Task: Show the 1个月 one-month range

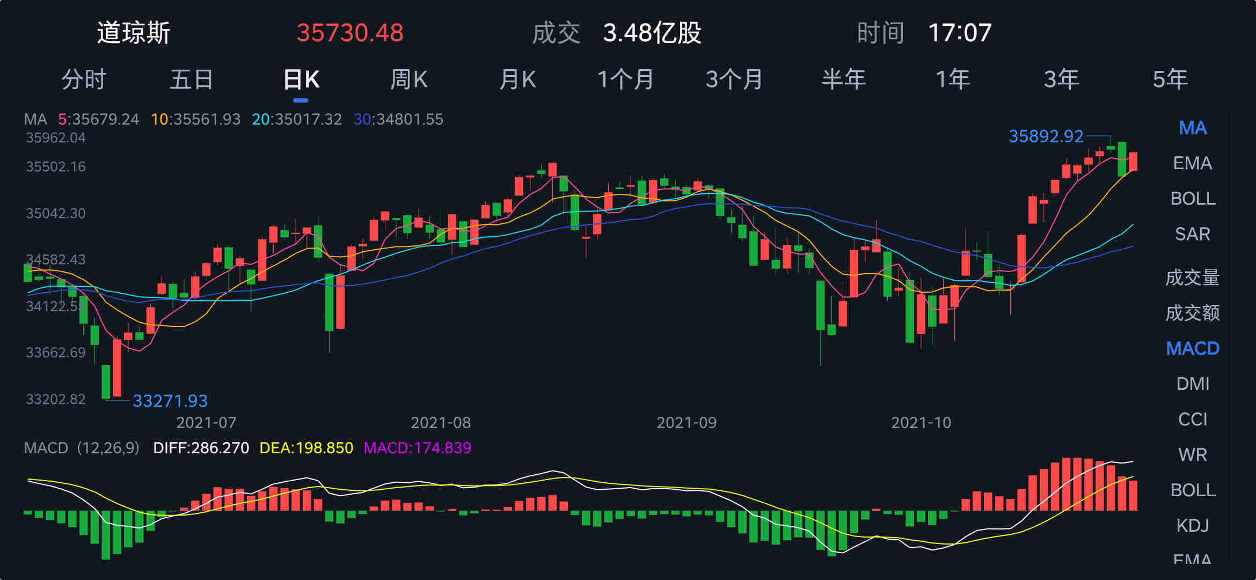Action: point(626,79)
